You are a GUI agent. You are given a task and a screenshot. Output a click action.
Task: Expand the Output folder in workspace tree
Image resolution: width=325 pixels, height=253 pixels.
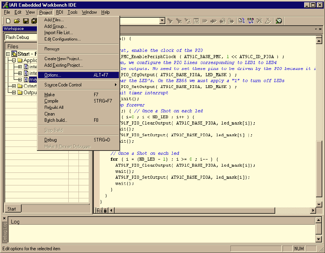14,93
